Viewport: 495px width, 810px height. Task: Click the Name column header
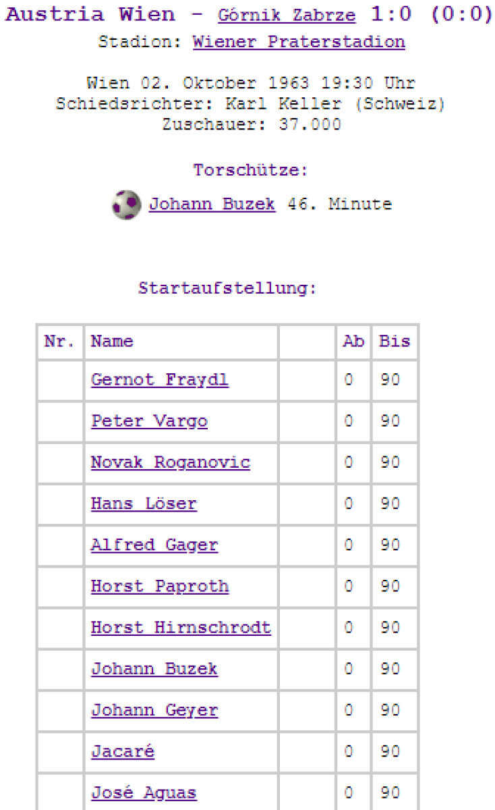coord(112,342)
